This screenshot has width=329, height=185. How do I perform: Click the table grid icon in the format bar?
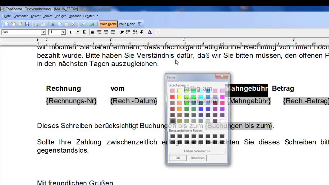[158, 32]
